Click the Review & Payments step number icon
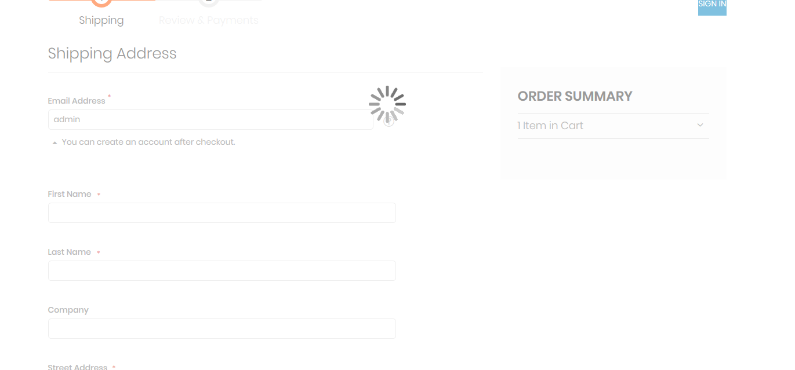795x370 pixels. pos(208,2)
